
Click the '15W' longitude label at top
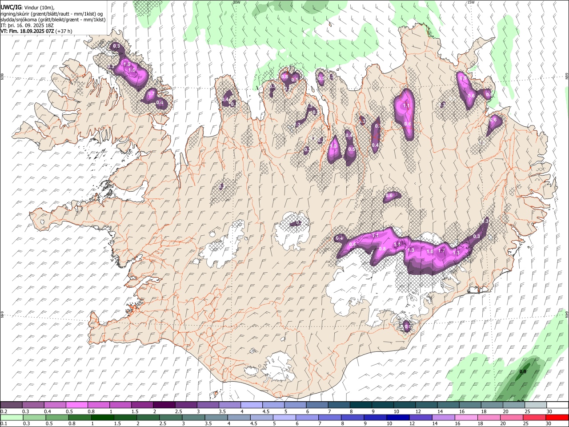click(471, 2)
